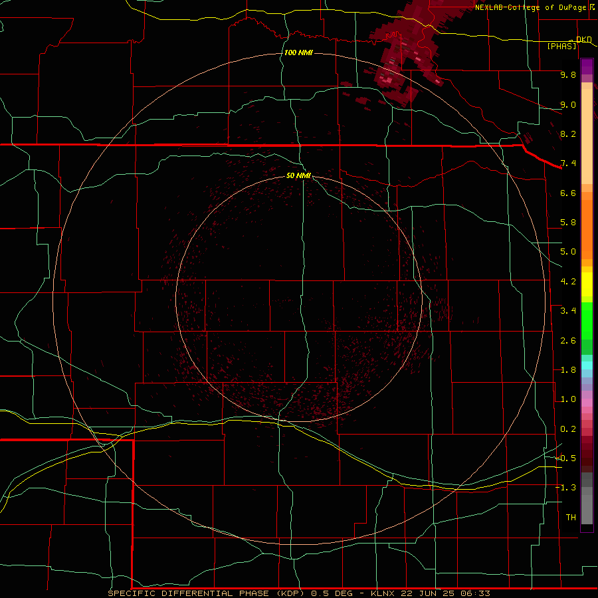Click the NEXLAB-College of DuPage label
The width and height of the screenshot is (598, 598).
point(536,7)
